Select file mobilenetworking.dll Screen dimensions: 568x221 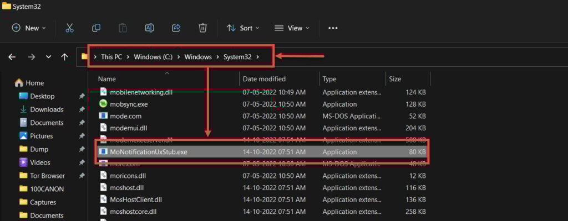(141, 92)
